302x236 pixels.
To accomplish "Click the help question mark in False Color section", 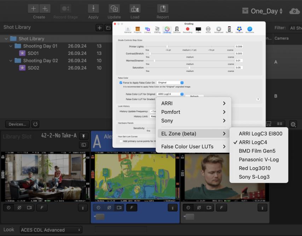I will pyautogui.click(x=258, y=100).
